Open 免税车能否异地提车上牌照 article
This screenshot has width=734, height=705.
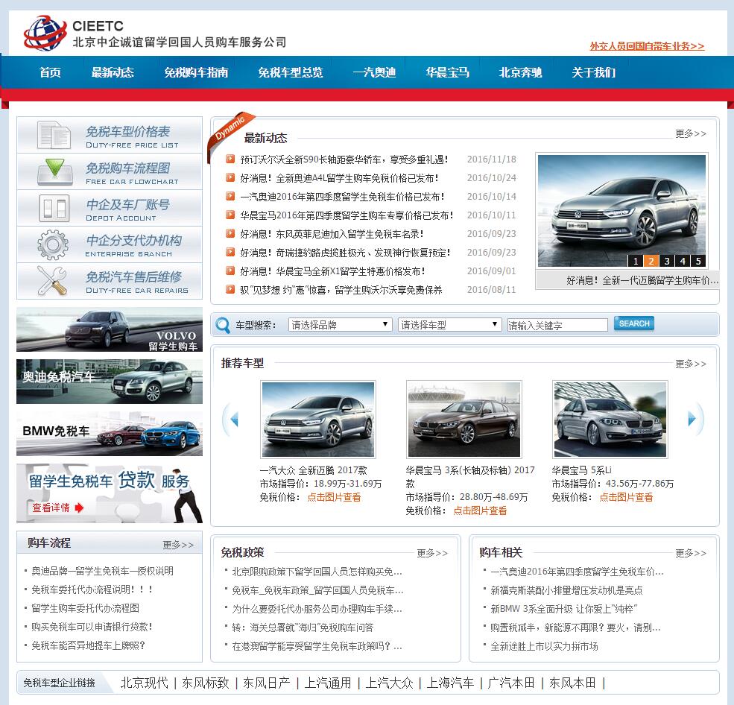(88, 646)
